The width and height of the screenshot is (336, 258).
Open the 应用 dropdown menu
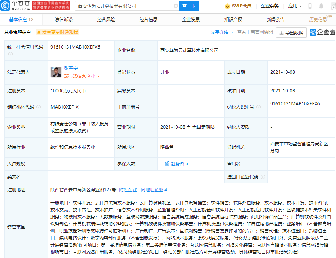[295, 6]
